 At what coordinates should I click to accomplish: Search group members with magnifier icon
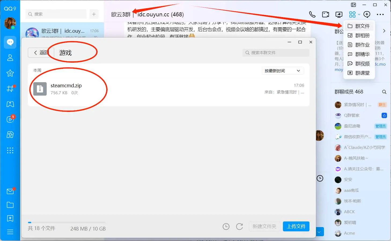tap(384, 92)
